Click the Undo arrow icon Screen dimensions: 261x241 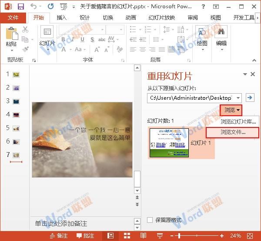(33, 7)
